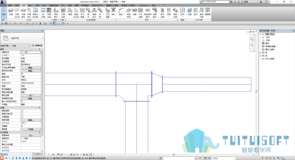This screenshot has width=295, height=160.
Task: Select the Electrical Equipment tool
Action: pyautogui.click(x=162, y=13)
